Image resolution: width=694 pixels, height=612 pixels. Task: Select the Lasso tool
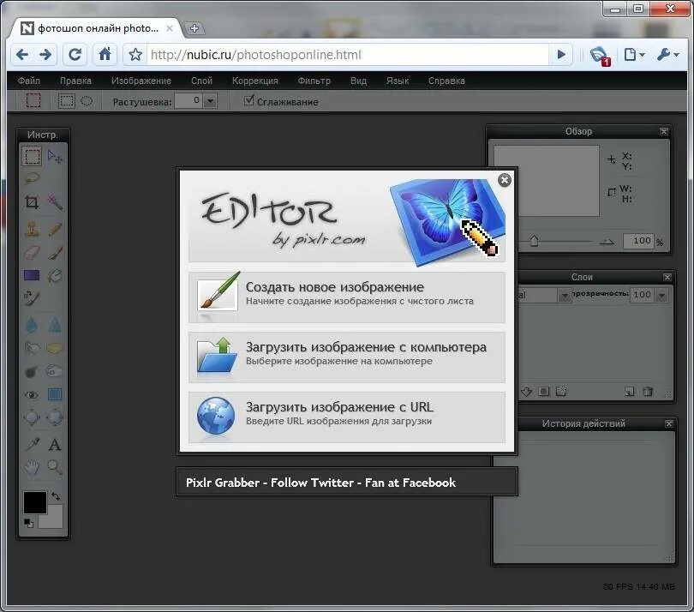[32, 178]
